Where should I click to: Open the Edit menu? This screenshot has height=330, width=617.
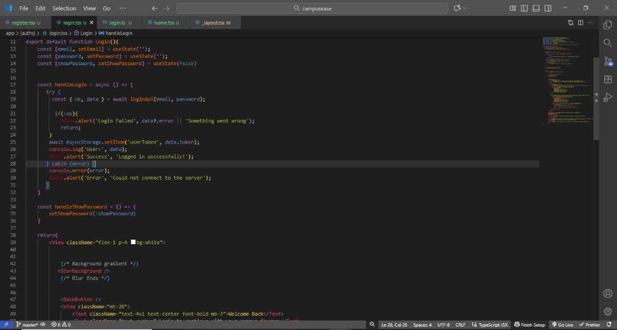click(40, 8)
